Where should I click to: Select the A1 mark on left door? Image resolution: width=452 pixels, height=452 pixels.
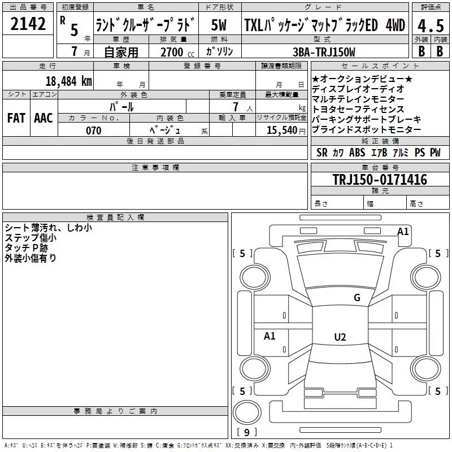(x=270, y=336)
